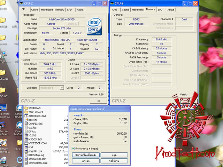Switch to CPU tab in right CPU-Z
223x167 pixels.
click(x=115, y=10)
